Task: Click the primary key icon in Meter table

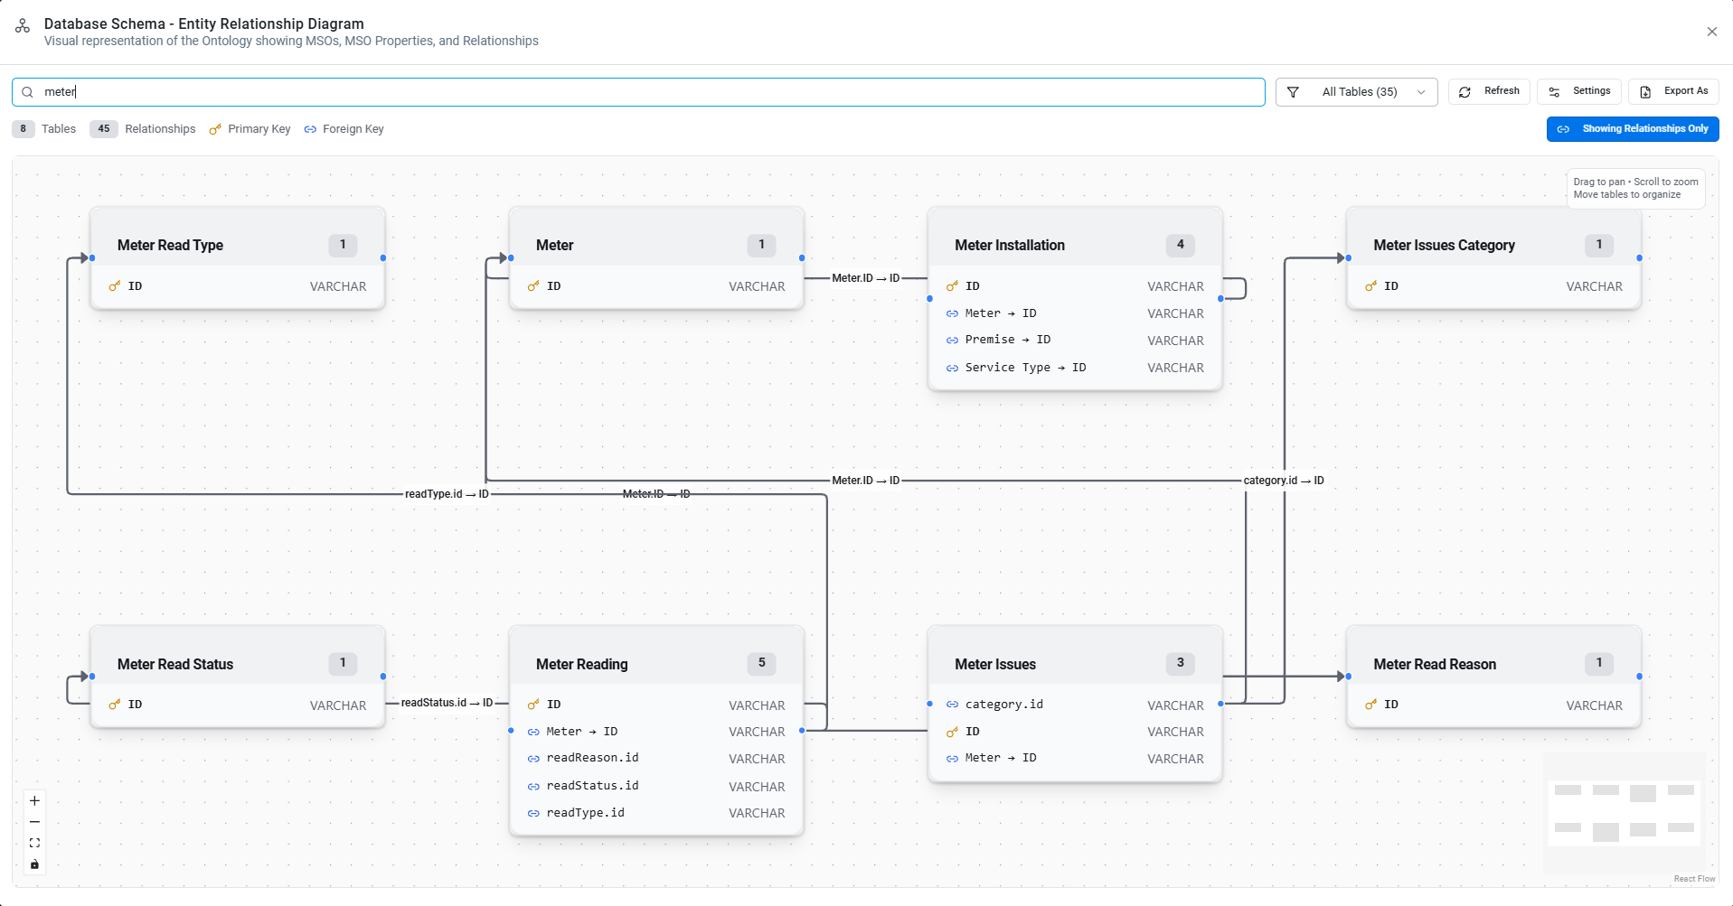Action: [x=533, y=286]
